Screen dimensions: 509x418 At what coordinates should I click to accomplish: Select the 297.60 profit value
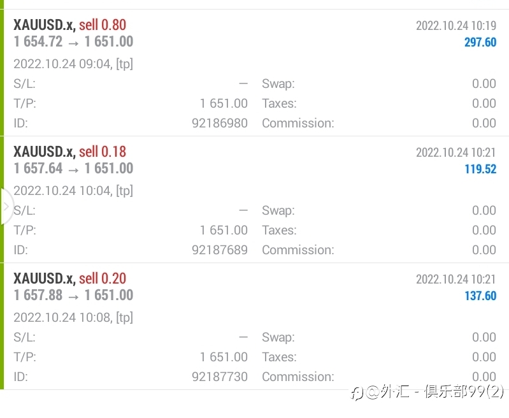(480, 42)
